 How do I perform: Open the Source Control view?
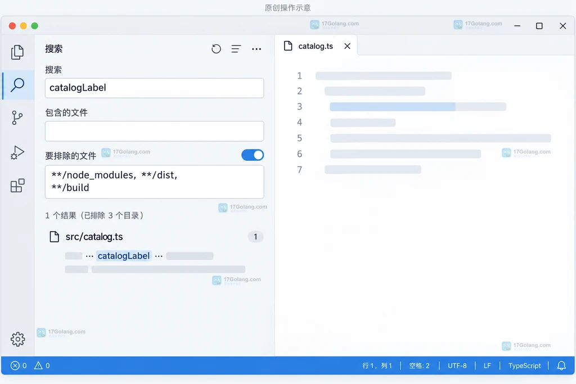coord(17,118)
